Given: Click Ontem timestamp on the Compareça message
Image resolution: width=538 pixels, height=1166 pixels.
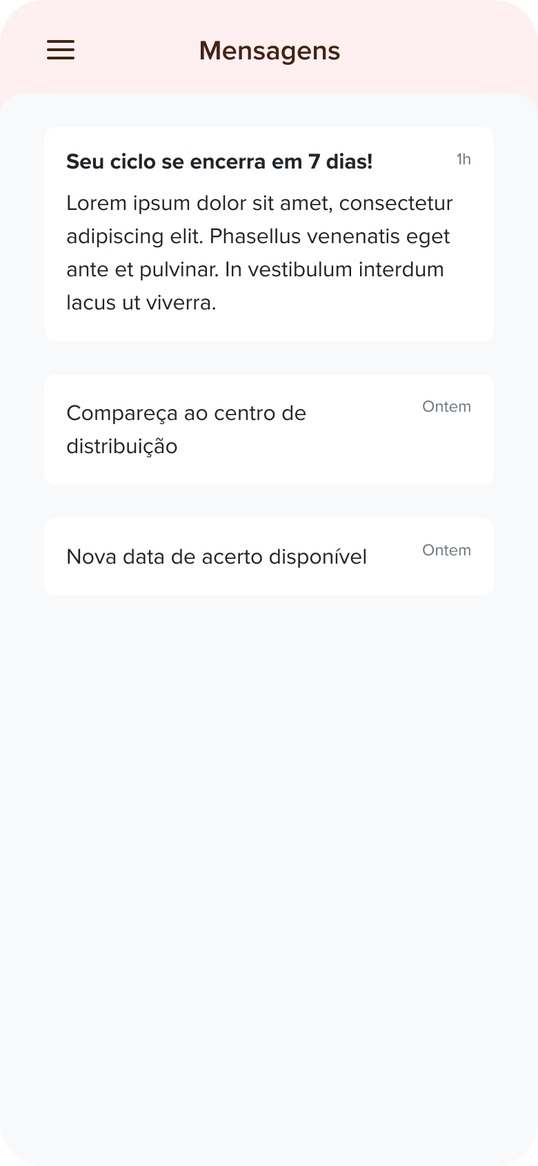Looking at the screenshot, I should pos(446,407).
